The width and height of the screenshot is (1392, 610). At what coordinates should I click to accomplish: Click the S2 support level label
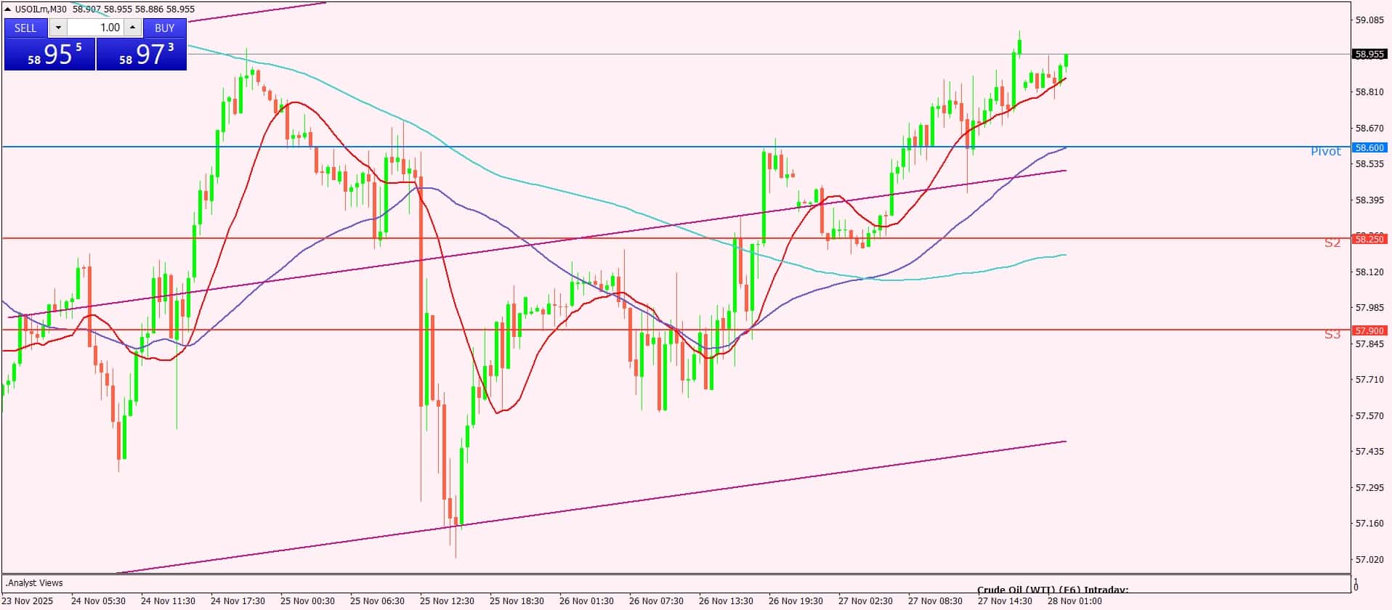1332,243
